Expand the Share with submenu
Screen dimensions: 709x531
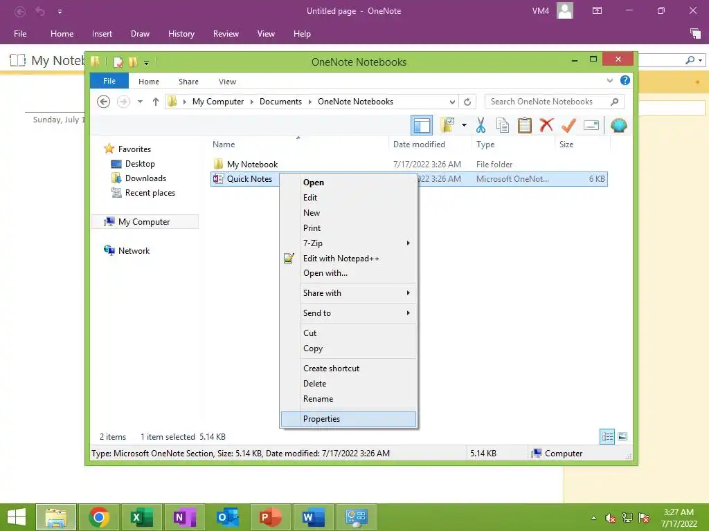point(348,293)
